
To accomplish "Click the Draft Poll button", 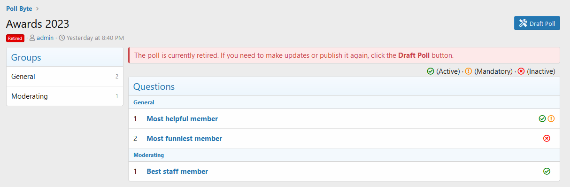I will pos(537,23).
